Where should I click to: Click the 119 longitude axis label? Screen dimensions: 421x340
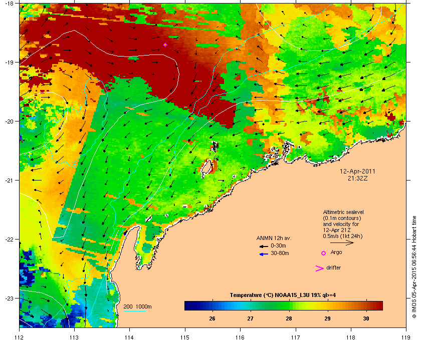(x=406, y=337)
